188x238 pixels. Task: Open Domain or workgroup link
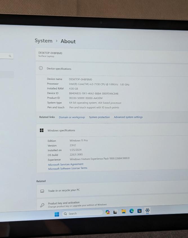pyautogui.click(x=72, y=117)
